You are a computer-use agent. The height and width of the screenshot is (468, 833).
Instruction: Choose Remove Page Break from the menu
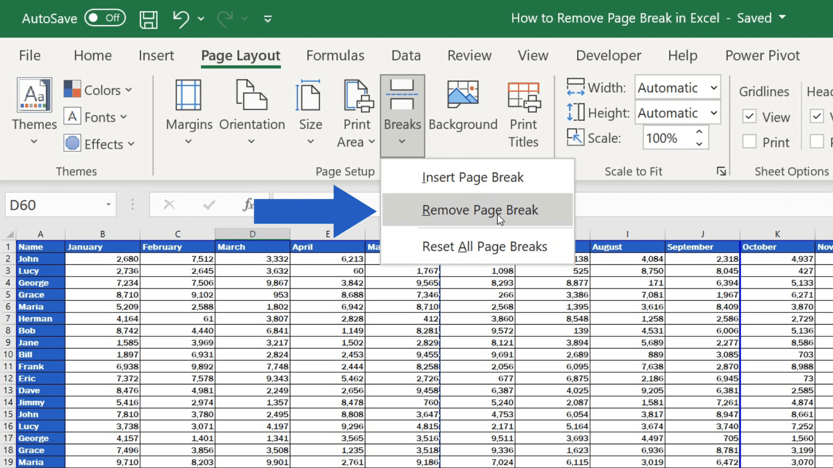(x=479, y=210)
